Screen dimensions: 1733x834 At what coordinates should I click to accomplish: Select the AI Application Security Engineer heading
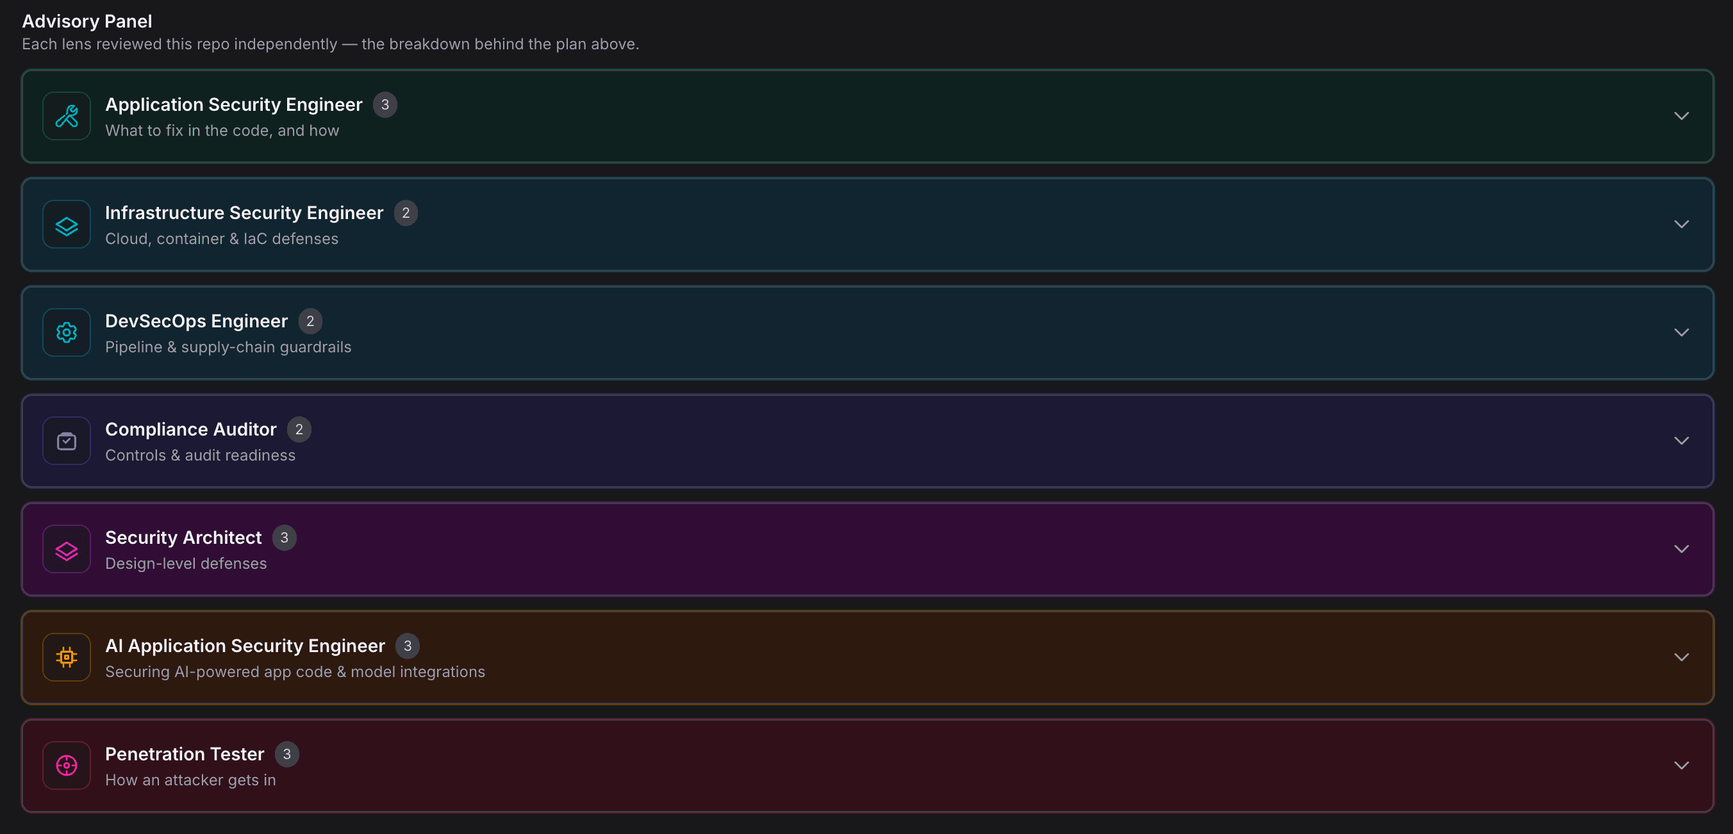[x=245, y=646]
